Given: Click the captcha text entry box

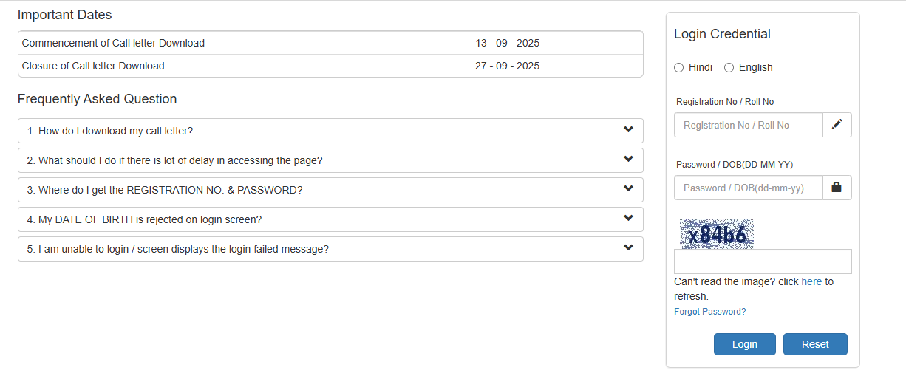Looking at the screenshot, I should pyautogui.click(x=763, y=262).
